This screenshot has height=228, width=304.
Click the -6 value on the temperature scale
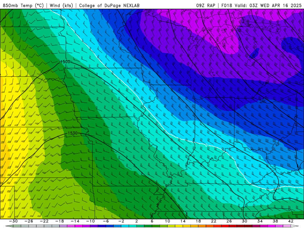(106, 221)
